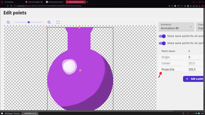Open the extensions cube icon
This screenshot has width=205, height=115.
pyautogui.click(x=194, y=6)
